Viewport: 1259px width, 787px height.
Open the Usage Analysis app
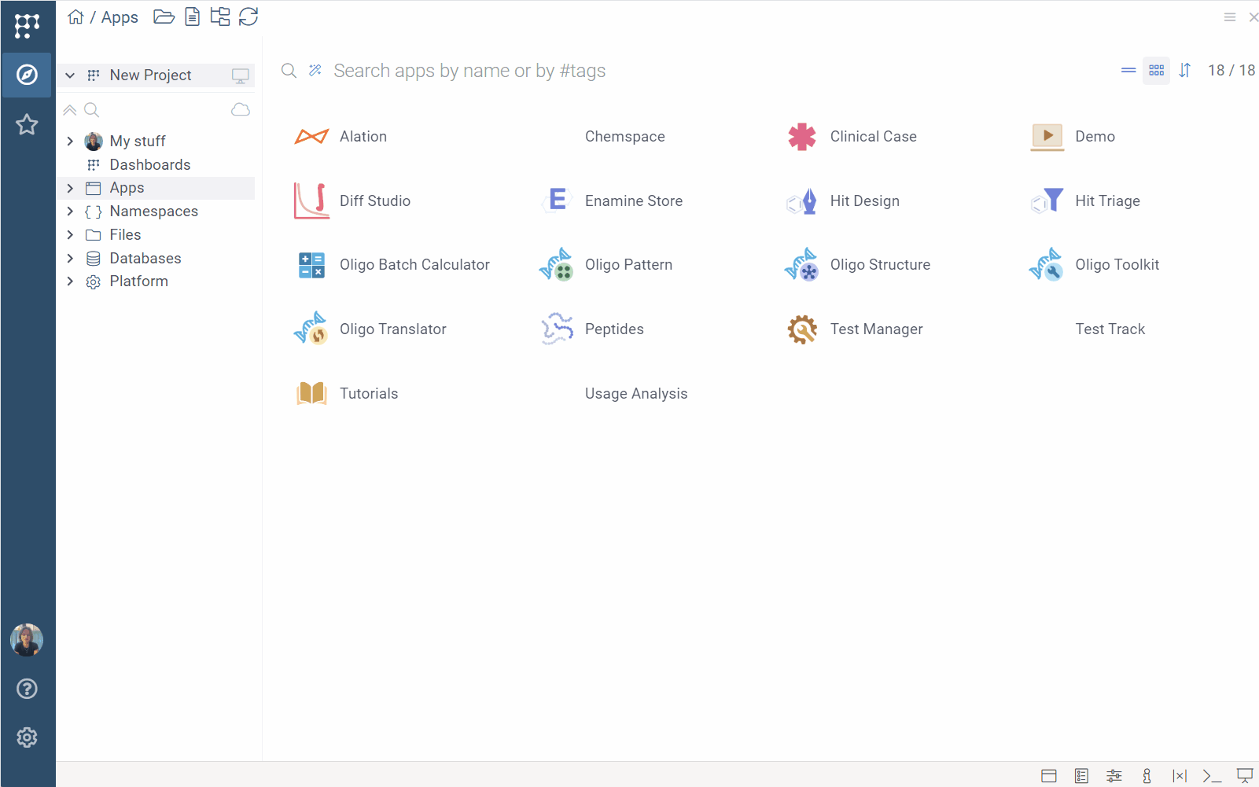coord(635,394)
